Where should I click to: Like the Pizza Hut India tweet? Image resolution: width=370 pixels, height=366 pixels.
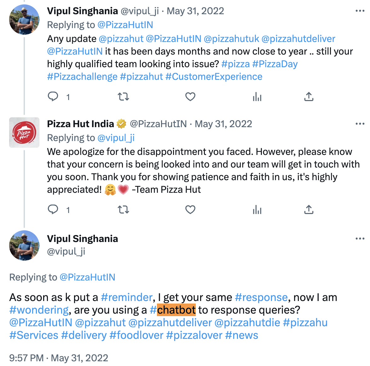[x=190, y=210]
